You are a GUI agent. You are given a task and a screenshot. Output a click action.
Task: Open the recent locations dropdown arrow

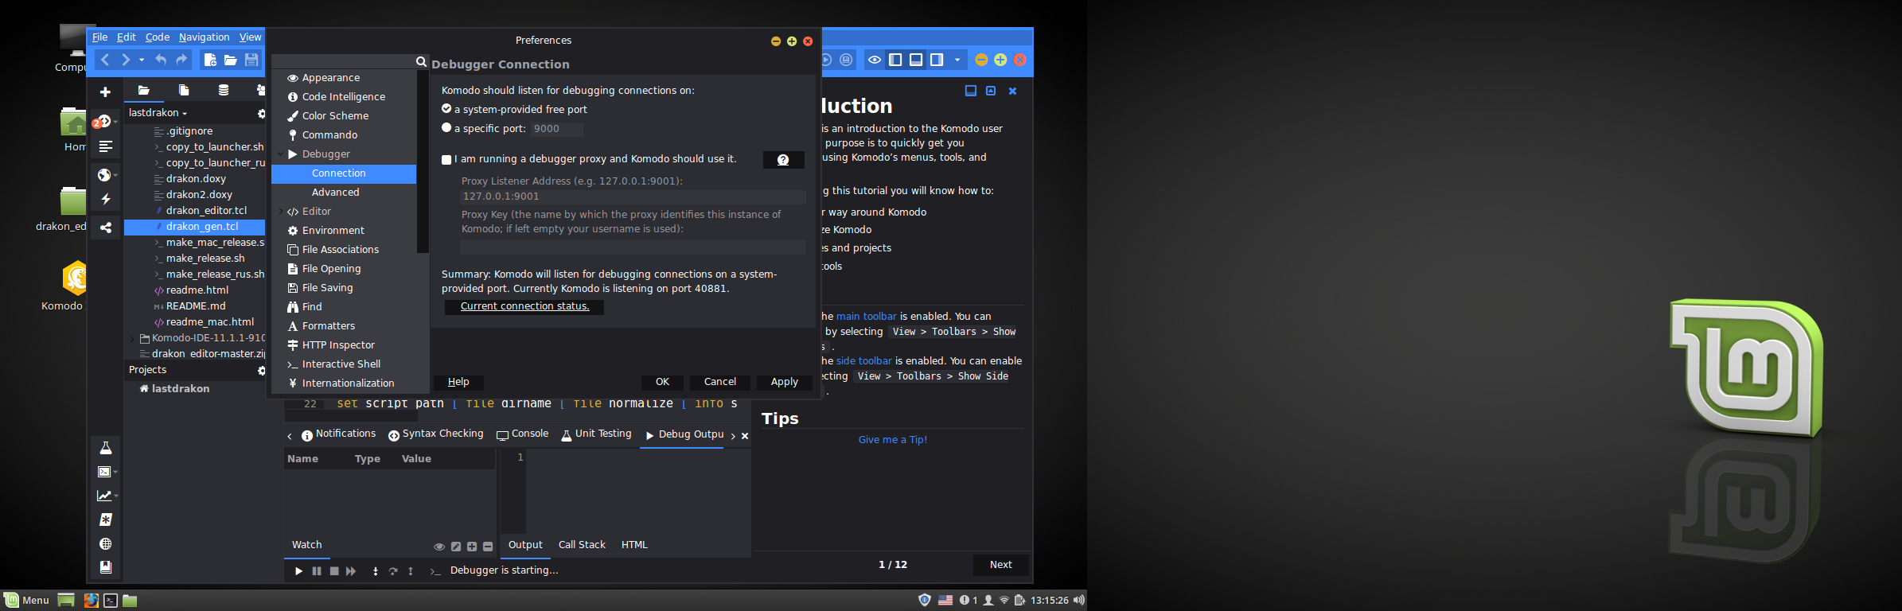point(142,60)
